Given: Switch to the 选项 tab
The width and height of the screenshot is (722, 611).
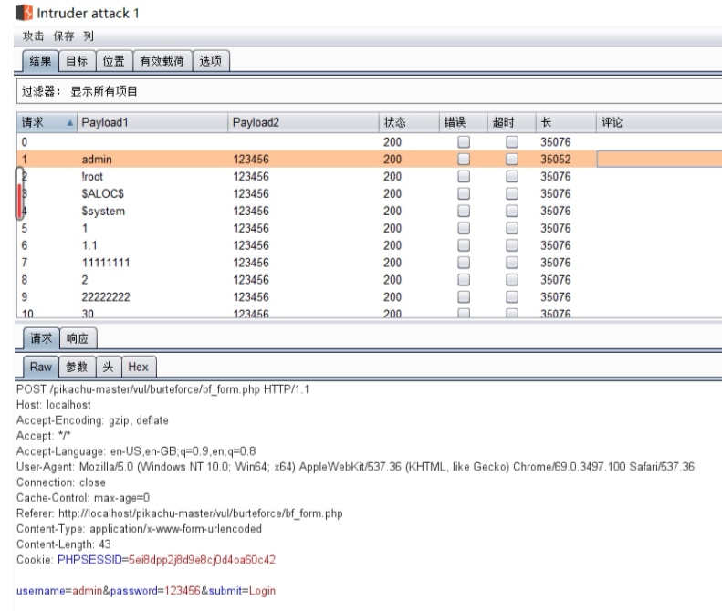Looking at the screenshot, I should coord(211,61).
